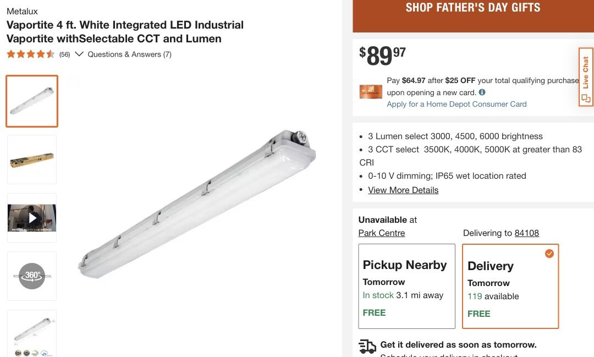This screenshot has width=594, height=357.
Task: Select the second product photo thumbnail
Action: [x=31, y=160]
